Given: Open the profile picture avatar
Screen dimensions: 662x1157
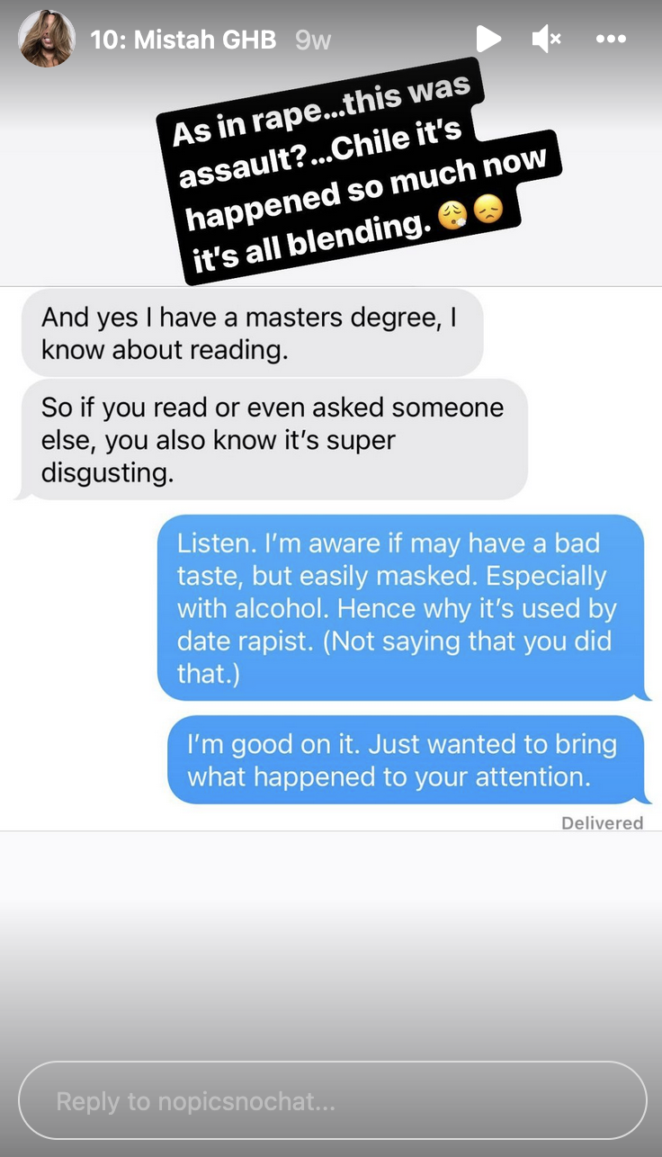Looking at the screenshot, I should [47, 39].
